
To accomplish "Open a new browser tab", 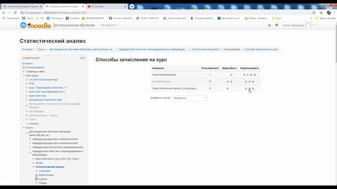I will [132, 6].
